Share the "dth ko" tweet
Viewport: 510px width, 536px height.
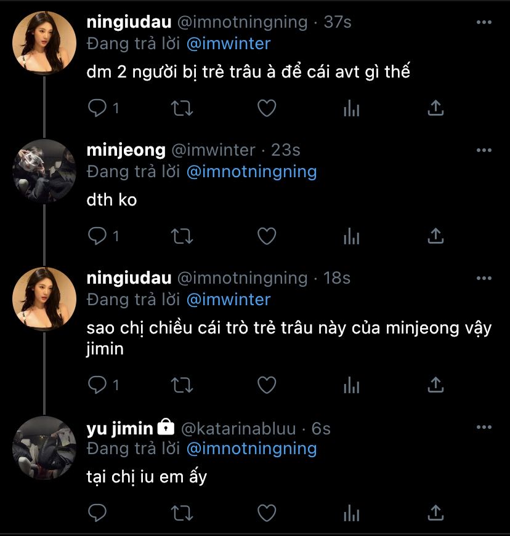pyautogui.click(x=435, y=236)
